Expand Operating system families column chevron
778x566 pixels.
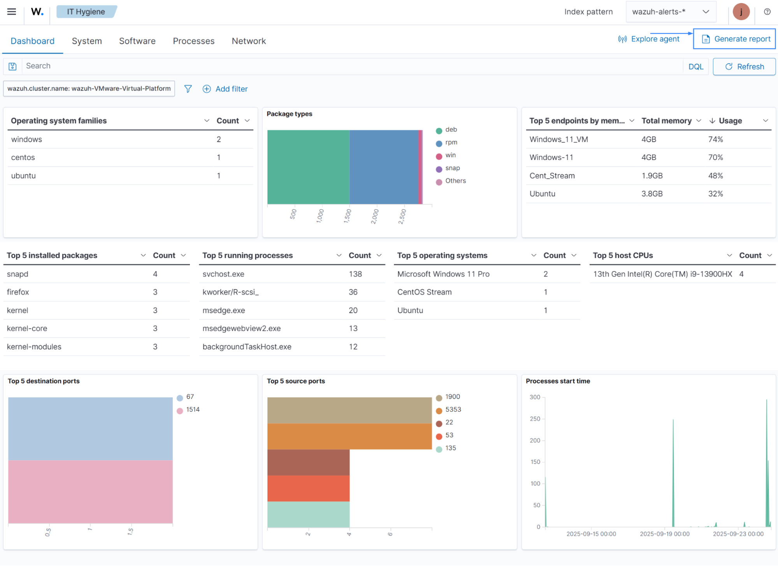(x=207, y=121)
